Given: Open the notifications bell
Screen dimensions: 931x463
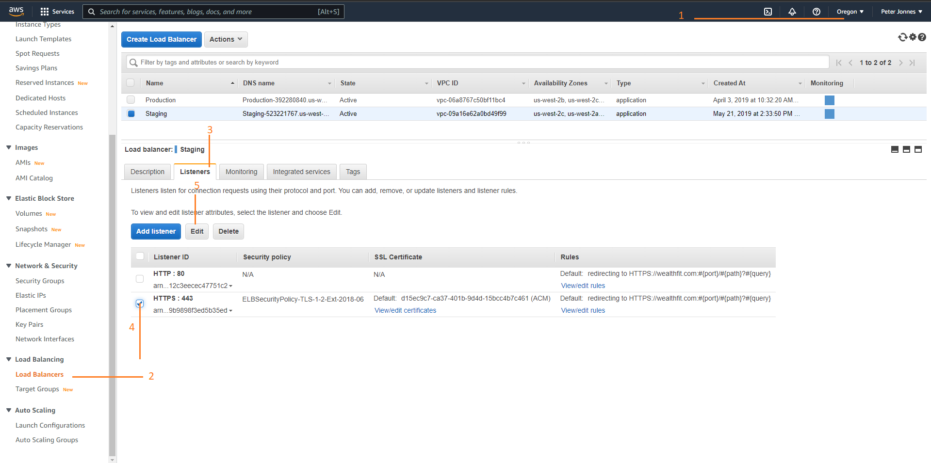Looking at the screenshot, I should coord(792,12).
